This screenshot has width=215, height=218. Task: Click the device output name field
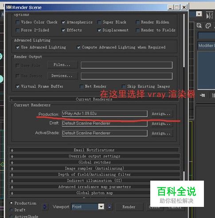pos(127,76)
